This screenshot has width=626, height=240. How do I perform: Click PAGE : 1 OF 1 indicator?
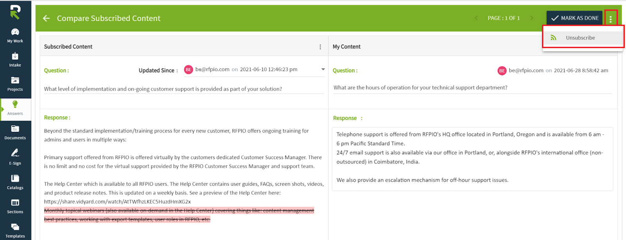point(504,18)
